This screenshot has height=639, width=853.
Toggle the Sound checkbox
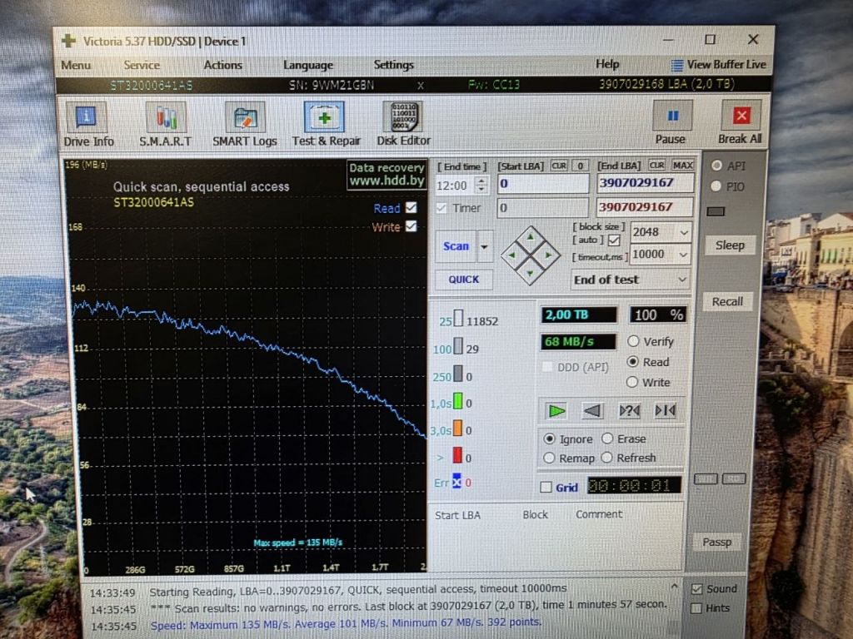[x=696, y=589]
